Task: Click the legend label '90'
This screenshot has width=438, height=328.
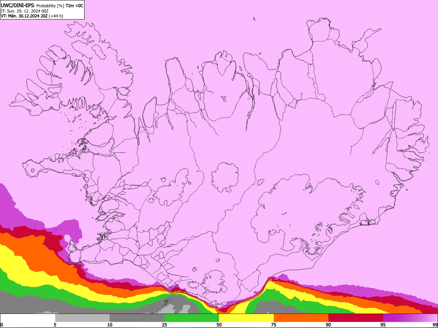Action: 328,325
